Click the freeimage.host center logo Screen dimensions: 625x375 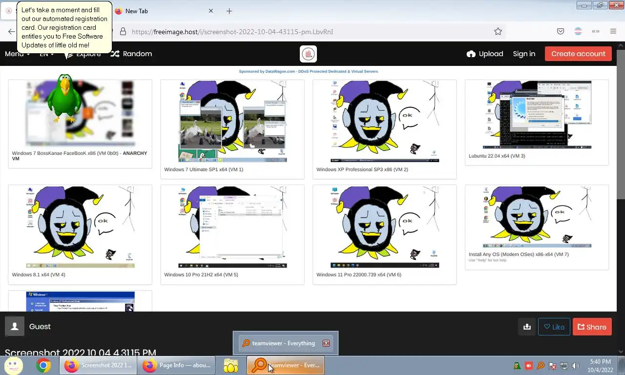coord(308,54)
